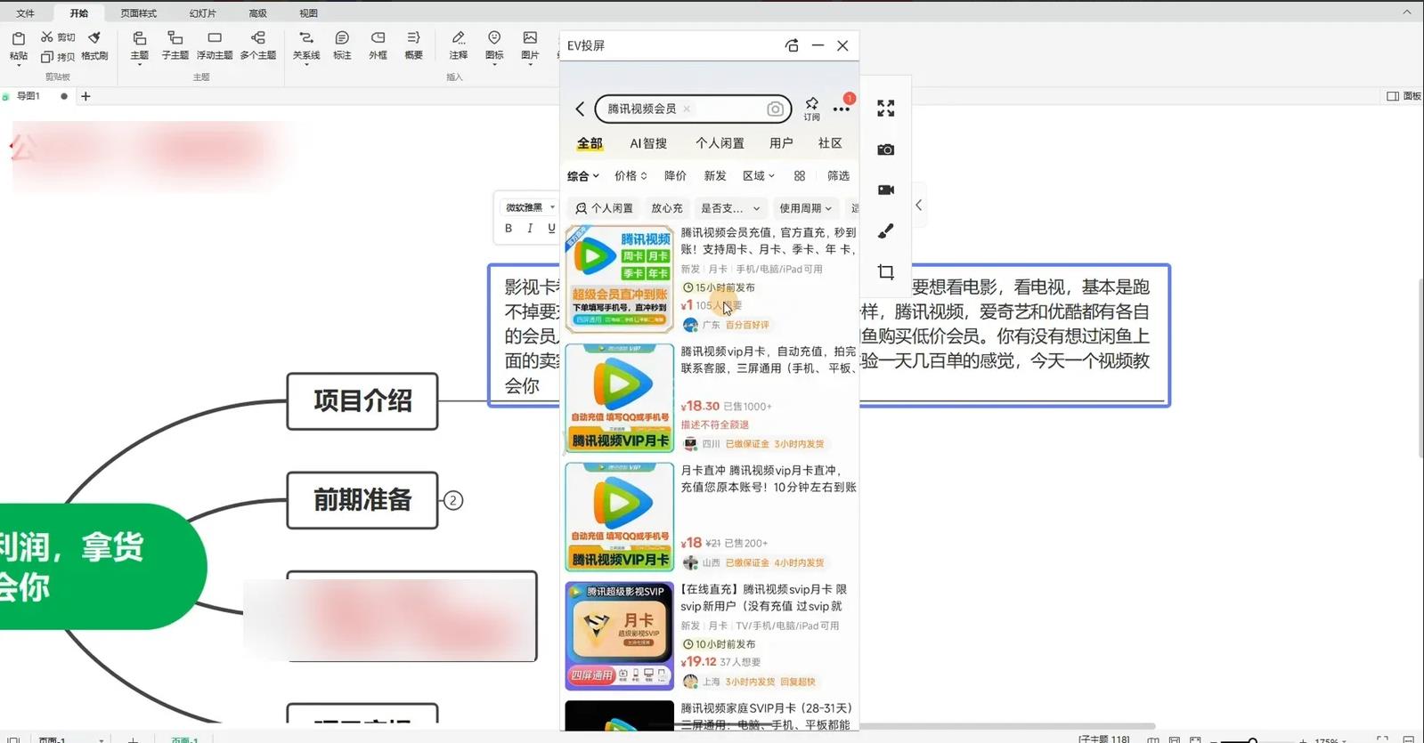
Task: Collapse the ribbon with top-right chevron
Action: 1407,12
